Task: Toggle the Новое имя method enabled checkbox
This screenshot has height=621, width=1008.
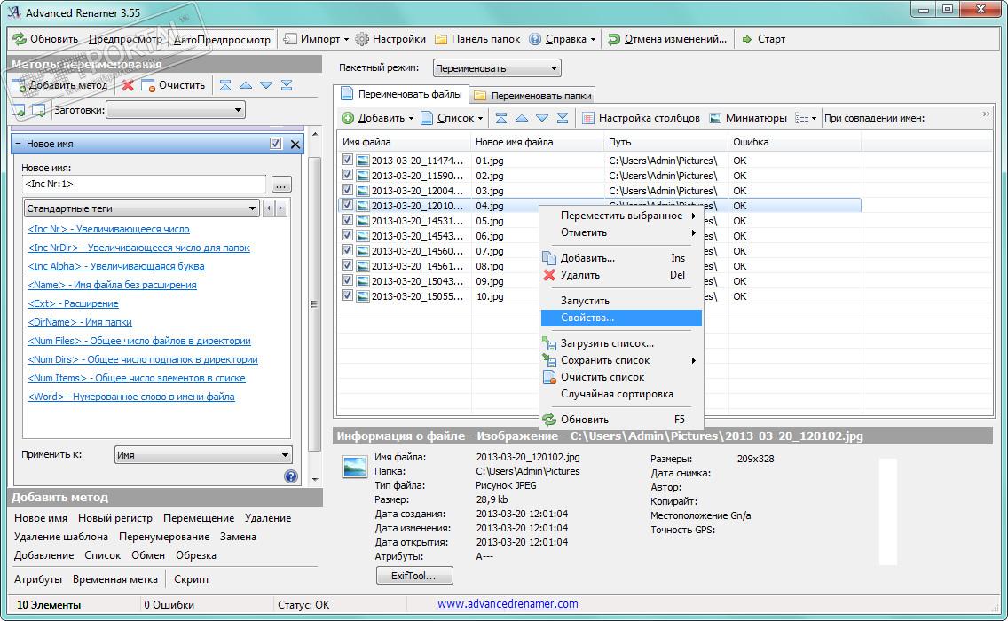Action: [x=276, y=144]
